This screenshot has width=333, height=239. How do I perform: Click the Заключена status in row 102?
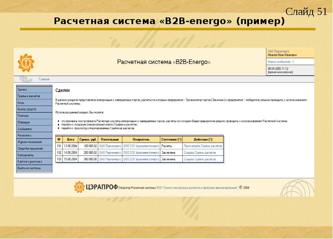point(169,153)
